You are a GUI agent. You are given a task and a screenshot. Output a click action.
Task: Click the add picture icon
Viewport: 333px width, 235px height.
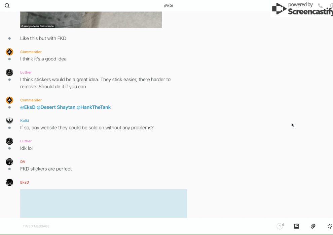(x=296, y=226)
